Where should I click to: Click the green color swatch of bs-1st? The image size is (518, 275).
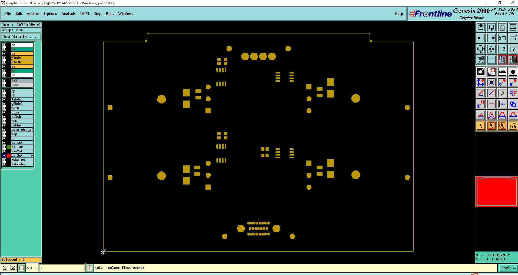click(x=9, y=147)
